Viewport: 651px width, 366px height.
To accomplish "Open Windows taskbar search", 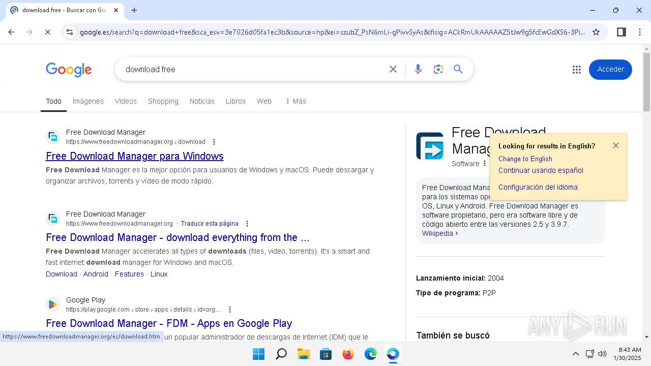I will click(281, 354).
